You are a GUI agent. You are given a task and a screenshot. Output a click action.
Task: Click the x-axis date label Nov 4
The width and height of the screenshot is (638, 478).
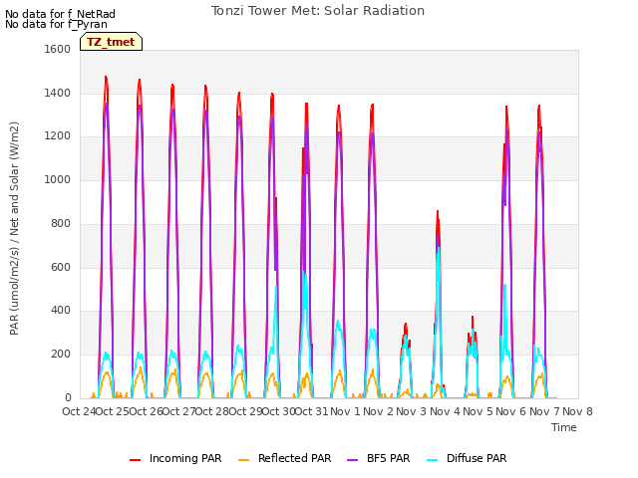click(445, 411)
